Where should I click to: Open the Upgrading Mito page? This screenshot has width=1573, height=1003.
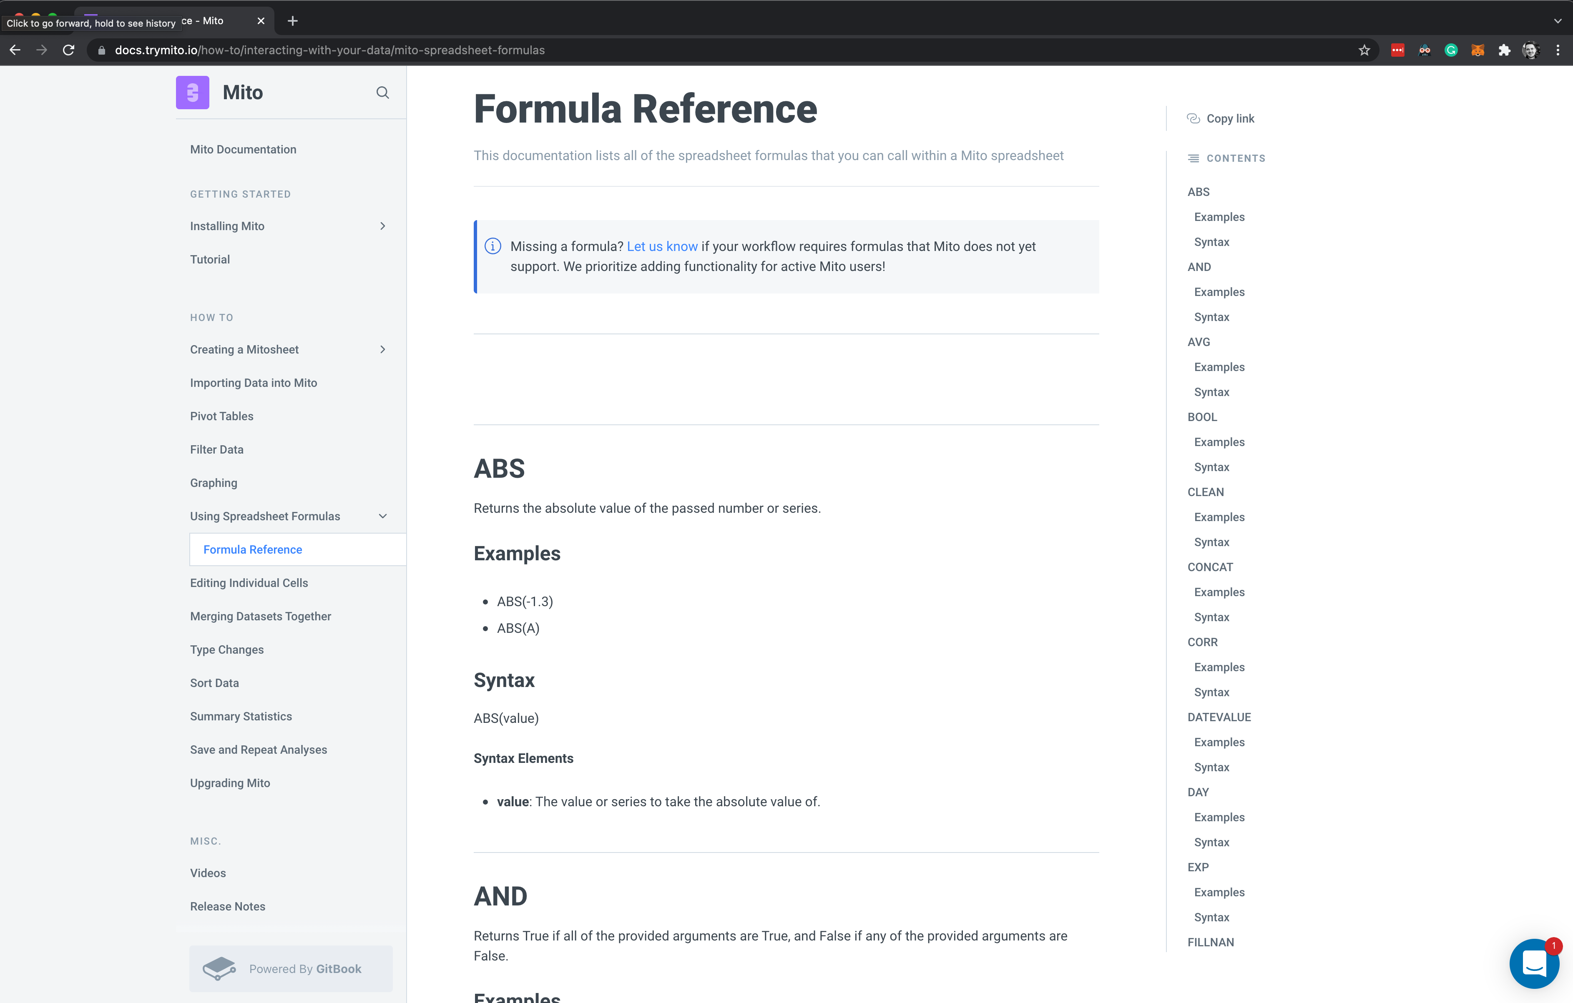230,783
